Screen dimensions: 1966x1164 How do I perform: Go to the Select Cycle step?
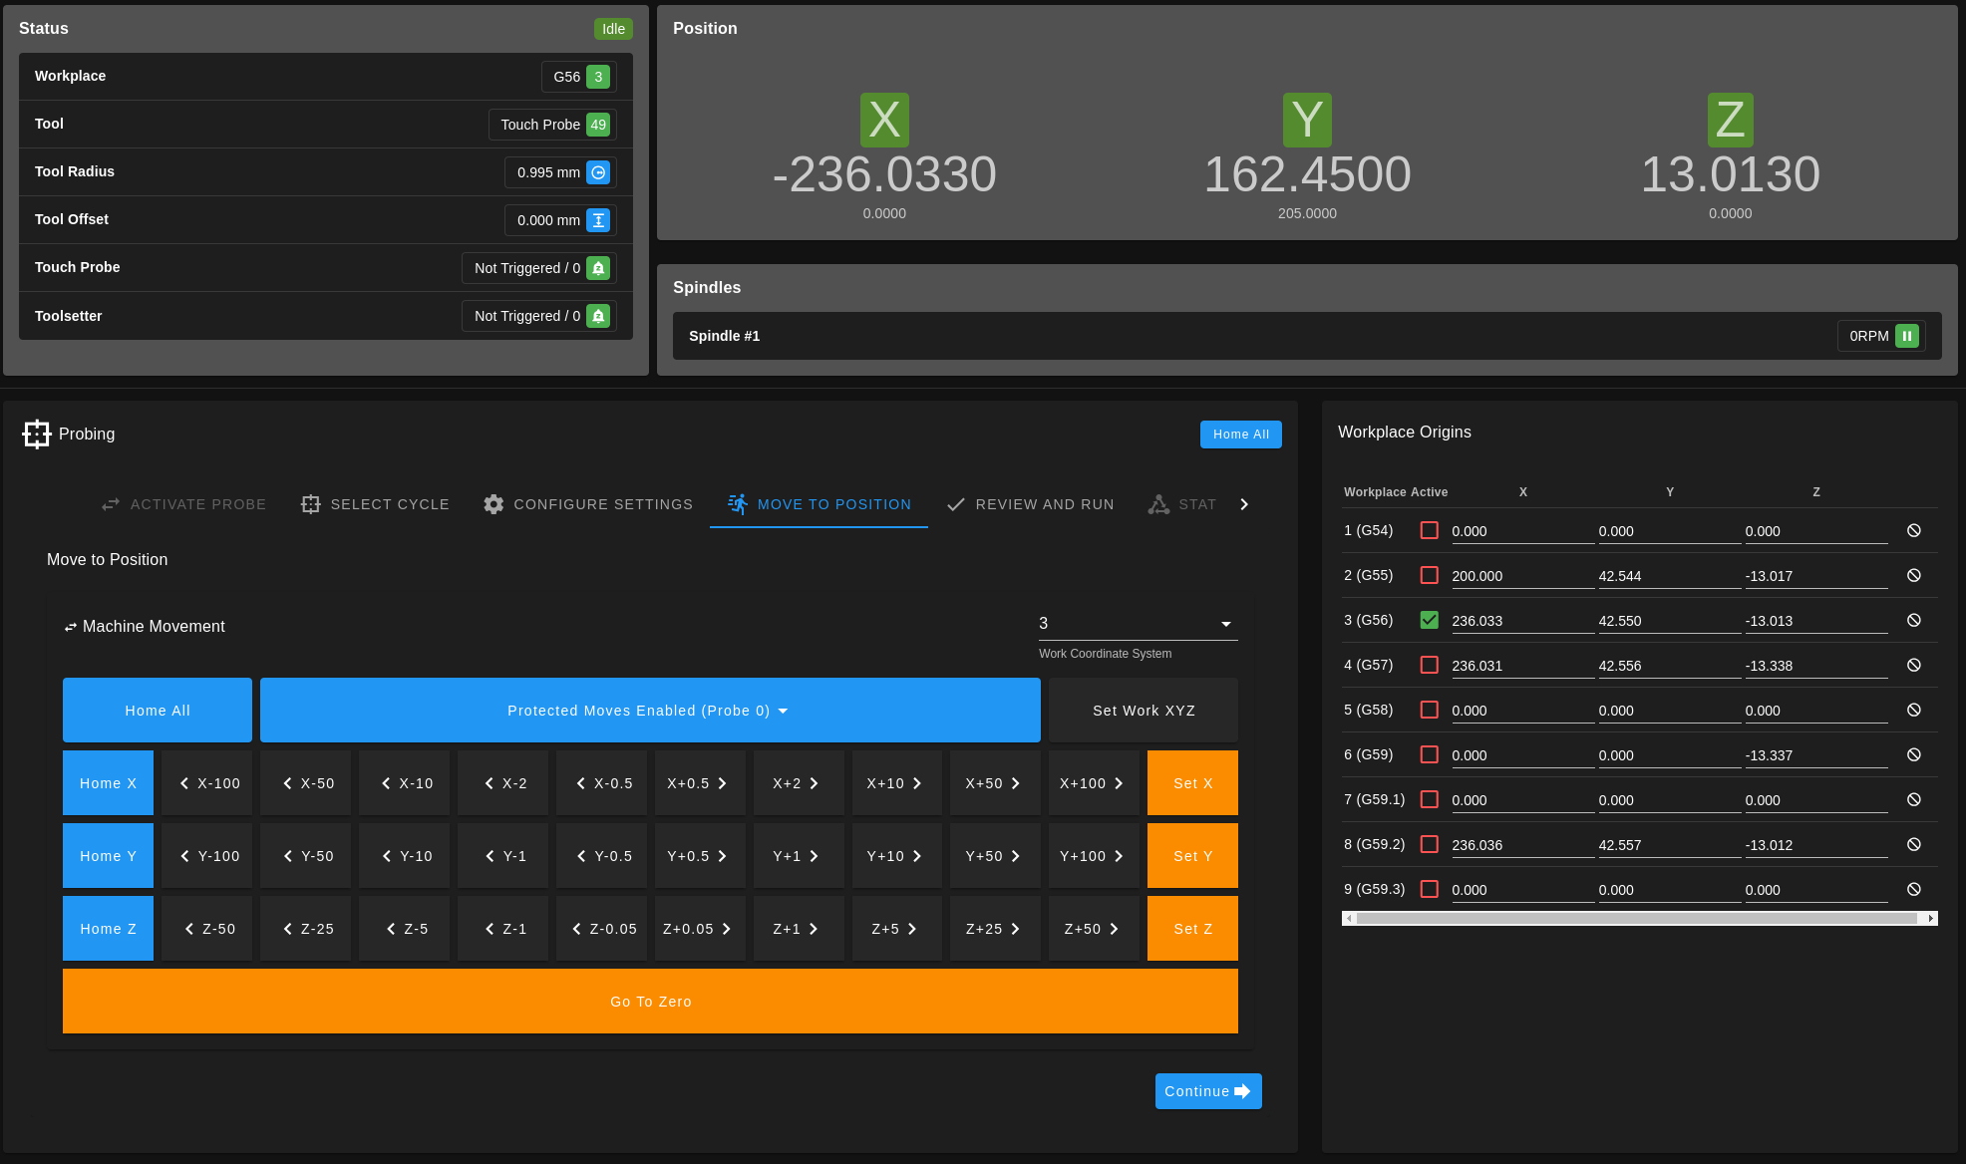click(375, 504)
